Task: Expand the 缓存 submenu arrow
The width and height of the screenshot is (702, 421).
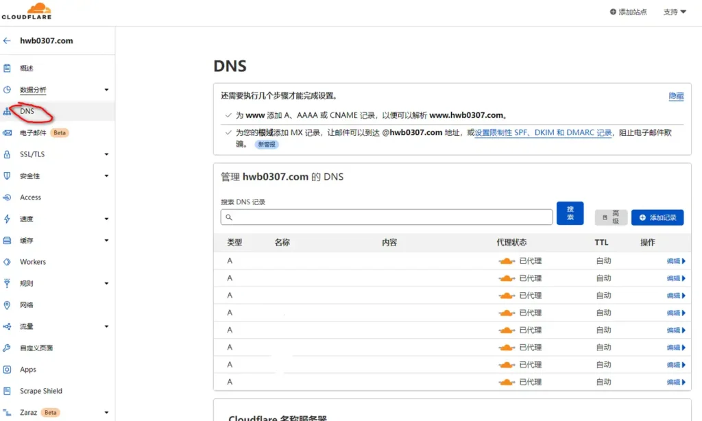Action: [x=106, y=241]
